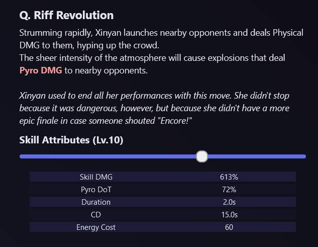The image size is (318, 247).
Task: Click the highlighted Pyro DMG text
Action: coord(41,70)
